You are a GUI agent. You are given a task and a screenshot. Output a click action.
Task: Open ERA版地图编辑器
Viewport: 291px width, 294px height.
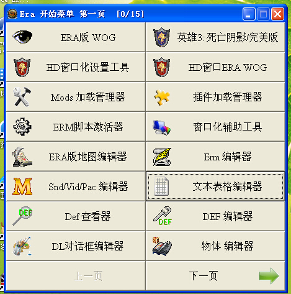76,157
